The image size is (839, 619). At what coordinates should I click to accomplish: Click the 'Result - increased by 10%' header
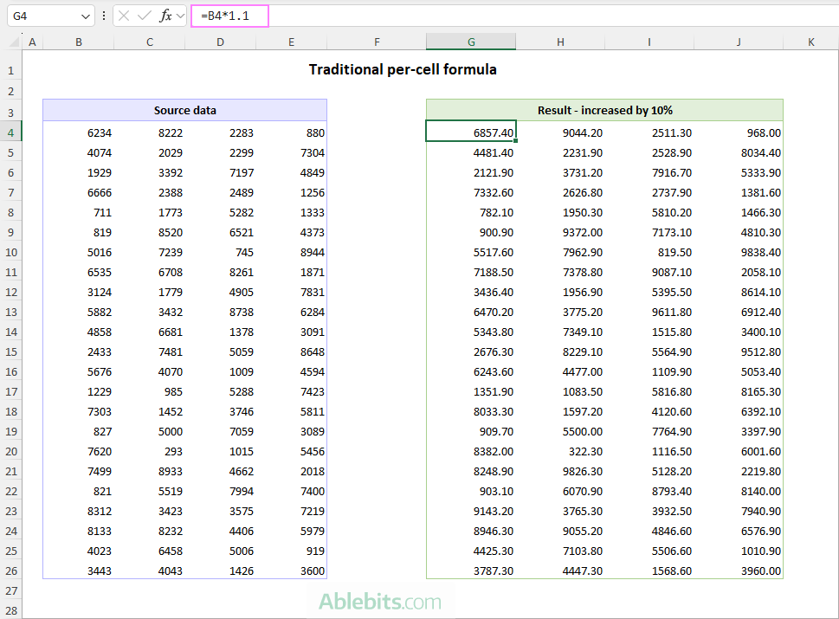click(x=604, y=110)
